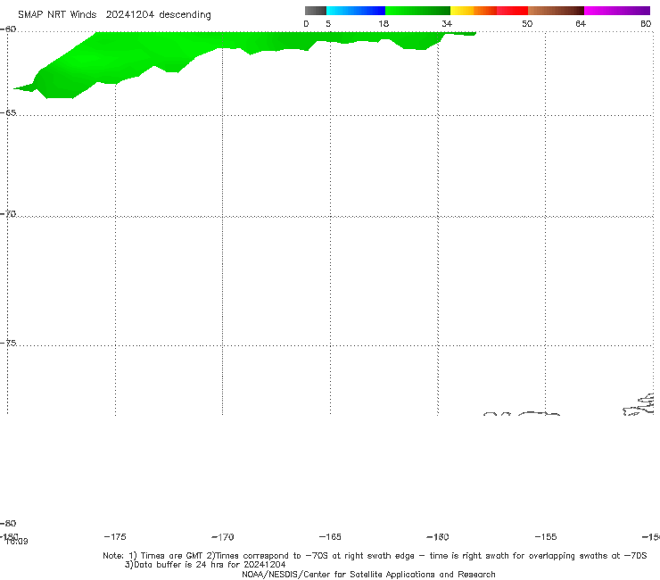
Task: Click the color bar label '64'
Action: (x=581, y=24)
